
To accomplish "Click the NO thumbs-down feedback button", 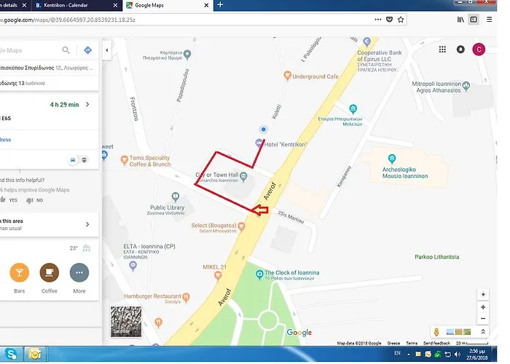I will coord(34,200).
